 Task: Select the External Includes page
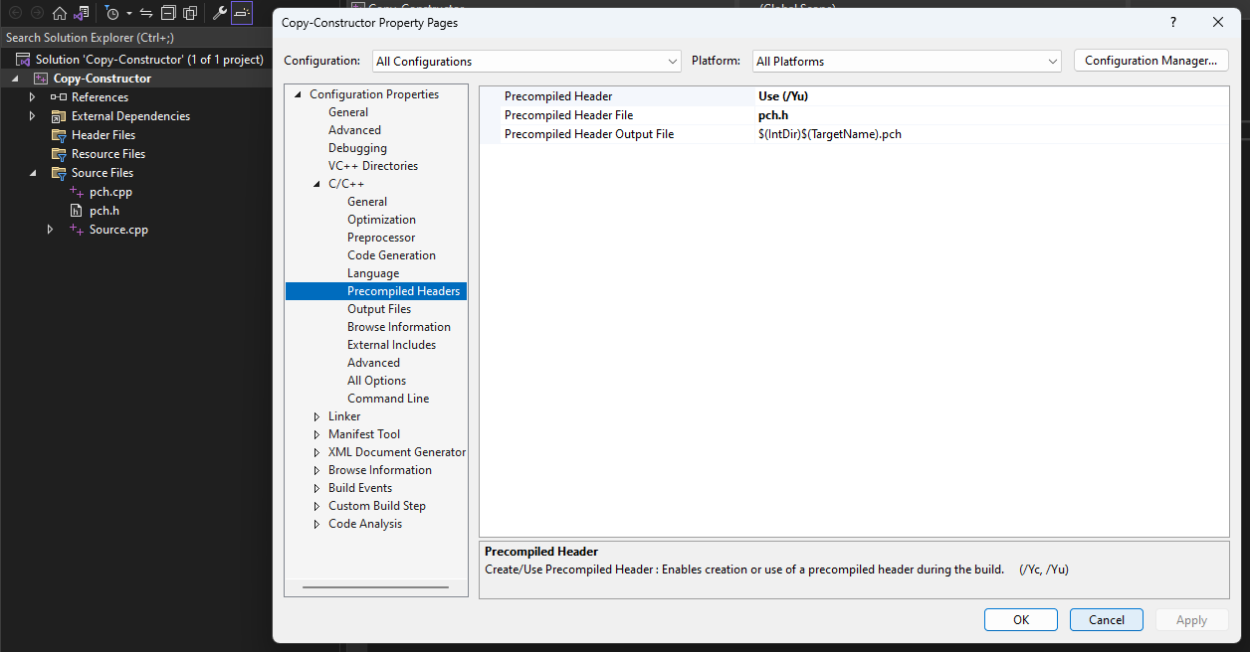tap(391, 345)
